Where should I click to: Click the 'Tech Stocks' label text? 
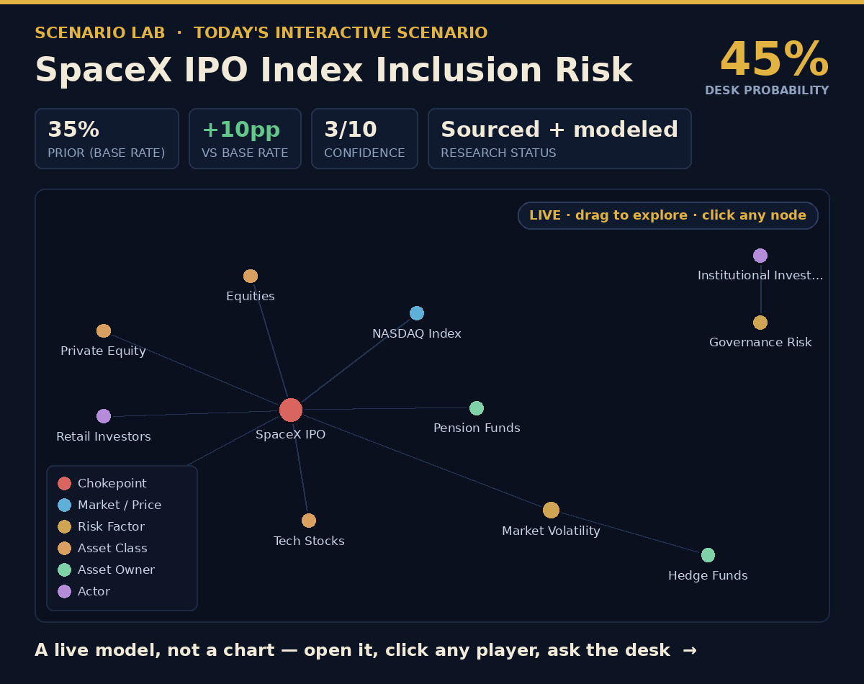tap(309, 541)
